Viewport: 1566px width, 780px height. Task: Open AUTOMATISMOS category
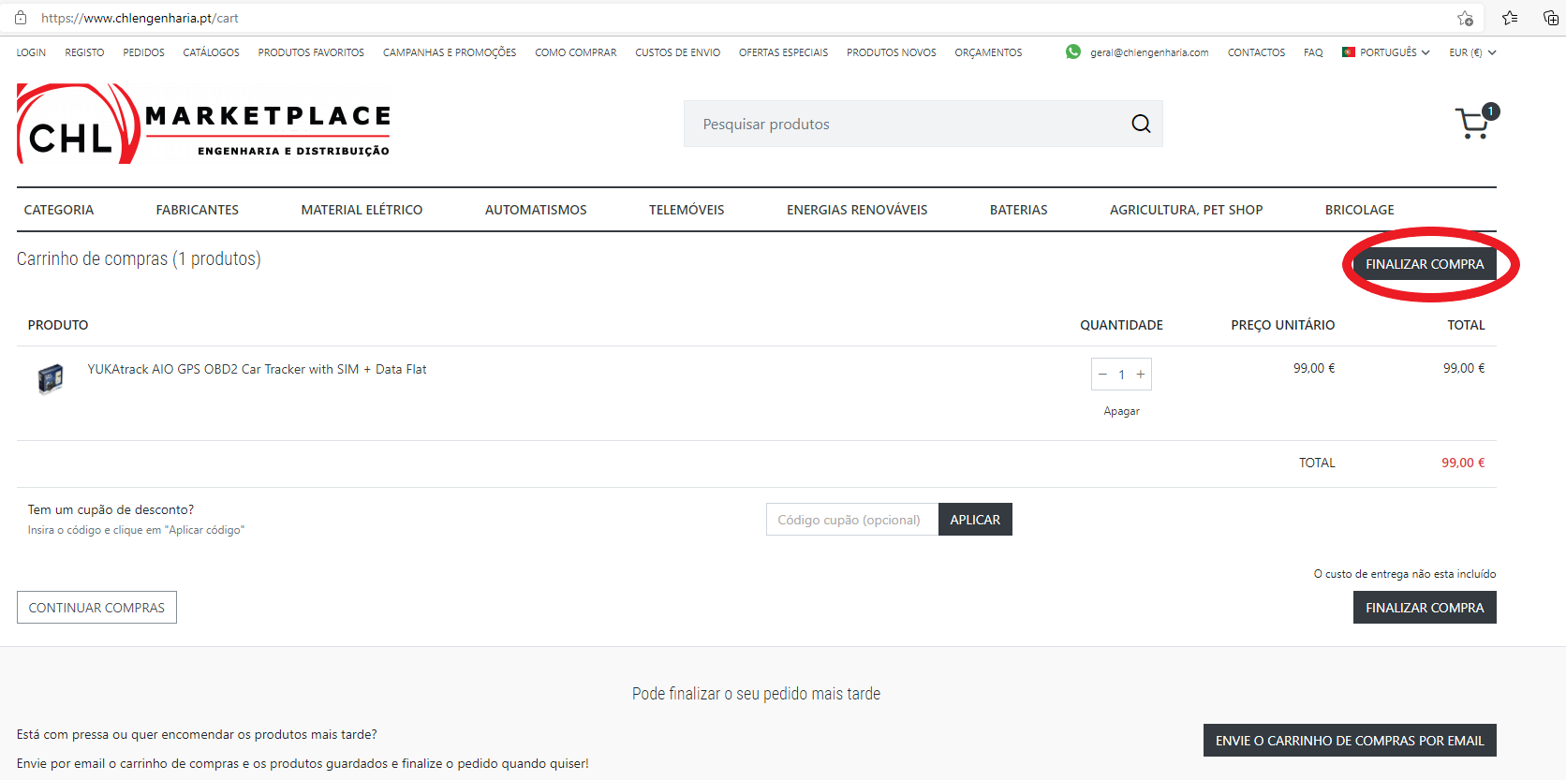click(536, 210)
